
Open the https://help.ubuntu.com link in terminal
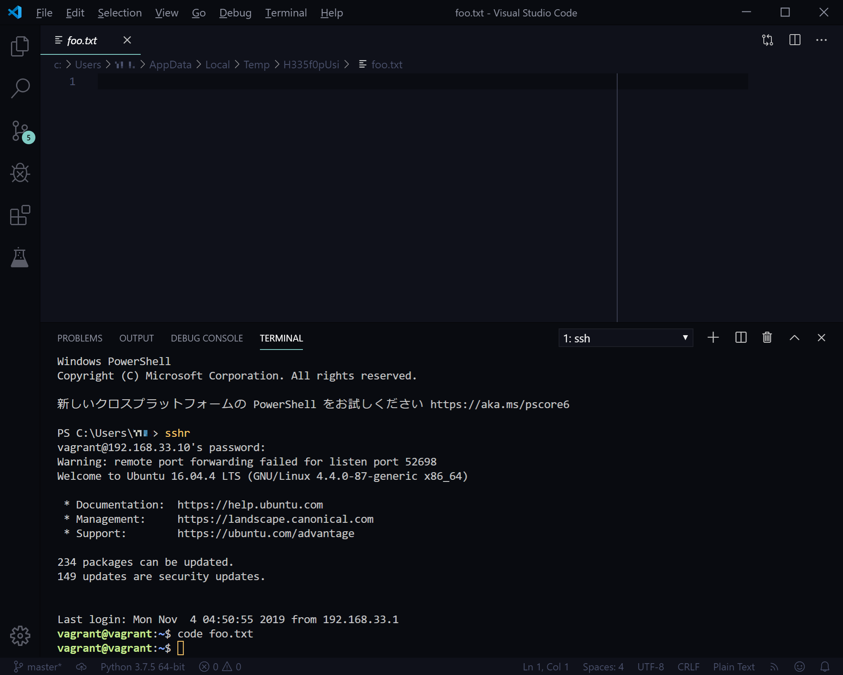(x=250, y=504)
